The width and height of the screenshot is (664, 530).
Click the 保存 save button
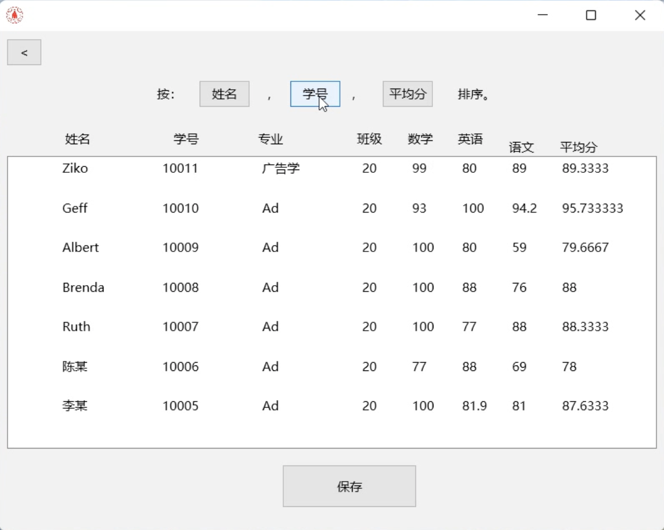click(349, 486)
